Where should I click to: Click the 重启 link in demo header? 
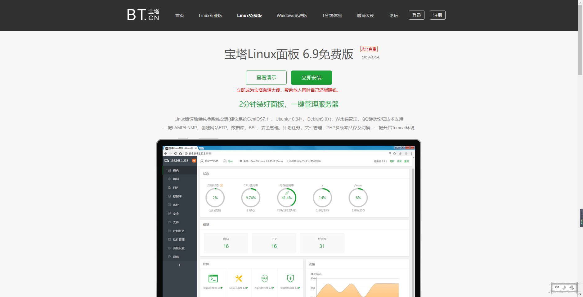pyautogui.click(x=406, y=161)
